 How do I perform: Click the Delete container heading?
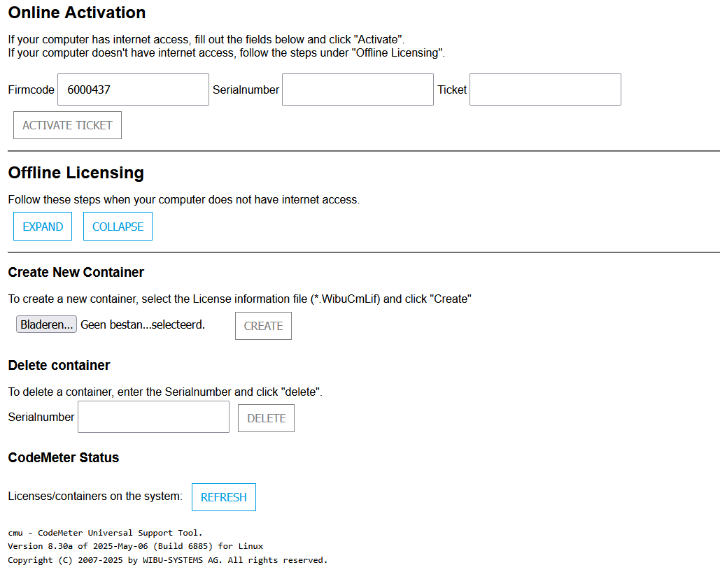click(59, 365)
